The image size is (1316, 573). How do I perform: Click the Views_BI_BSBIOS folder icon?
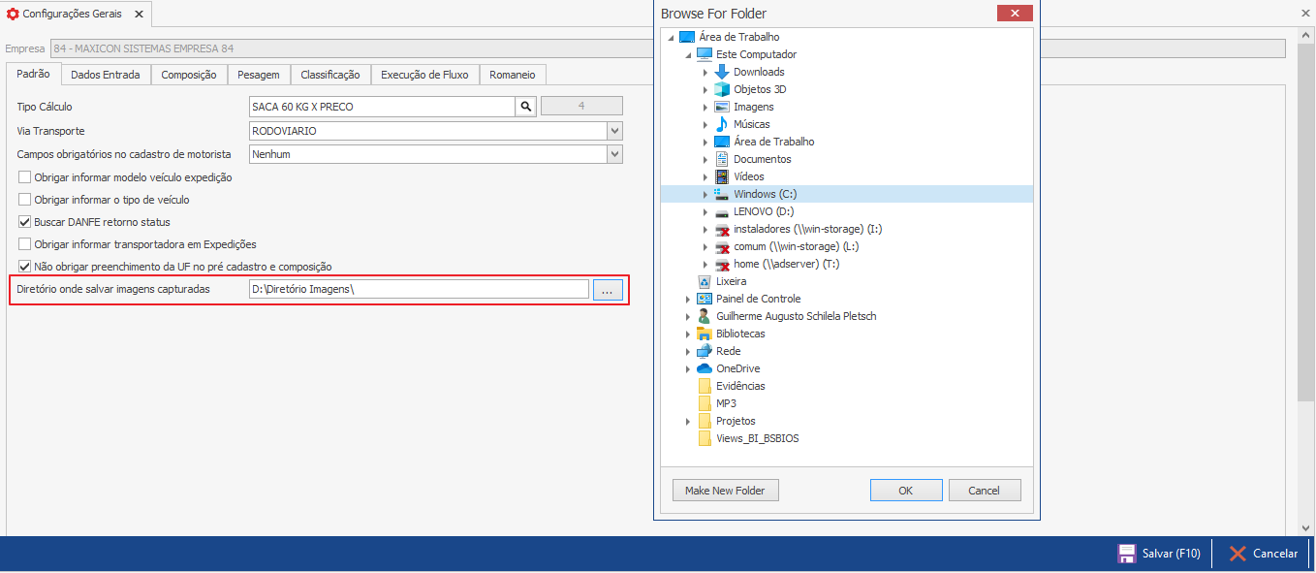705,438
